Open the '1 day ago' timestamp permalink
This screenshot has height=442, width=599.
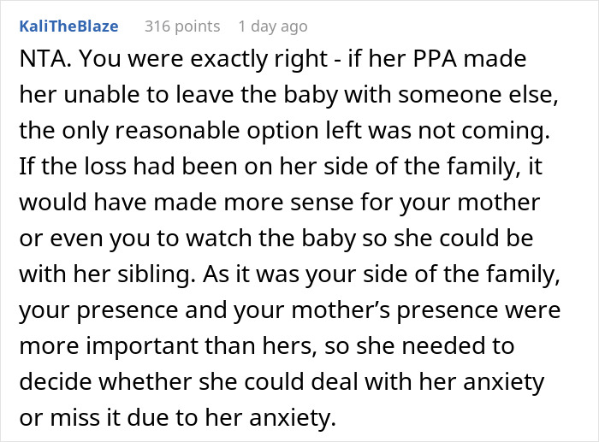click(x=273, y=27)
